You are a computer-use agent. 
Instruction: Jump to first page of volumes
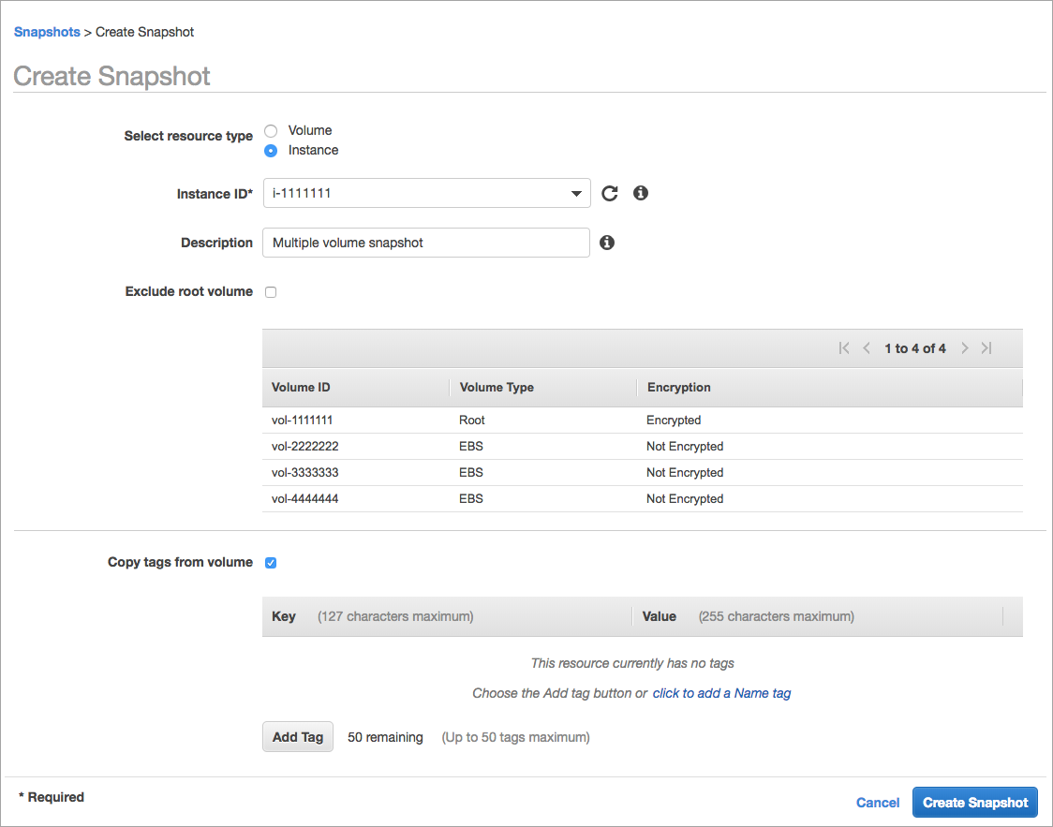pos(844,347)
